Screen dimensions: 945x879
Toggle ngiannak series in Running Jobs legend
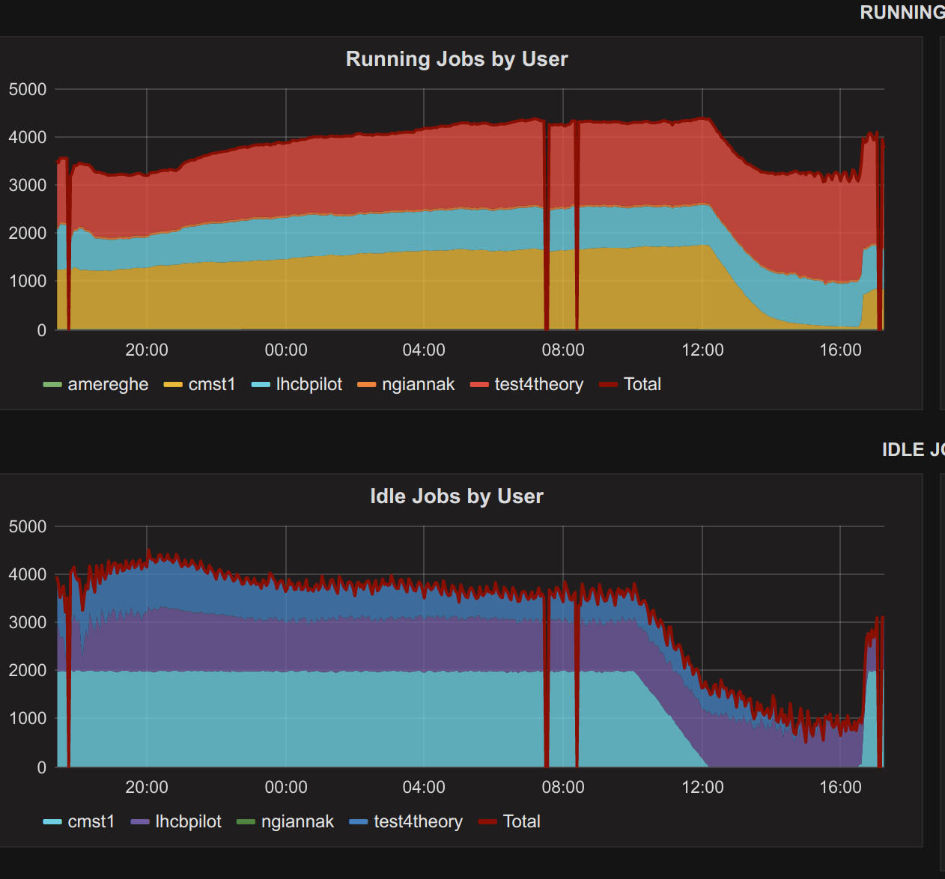418,385
